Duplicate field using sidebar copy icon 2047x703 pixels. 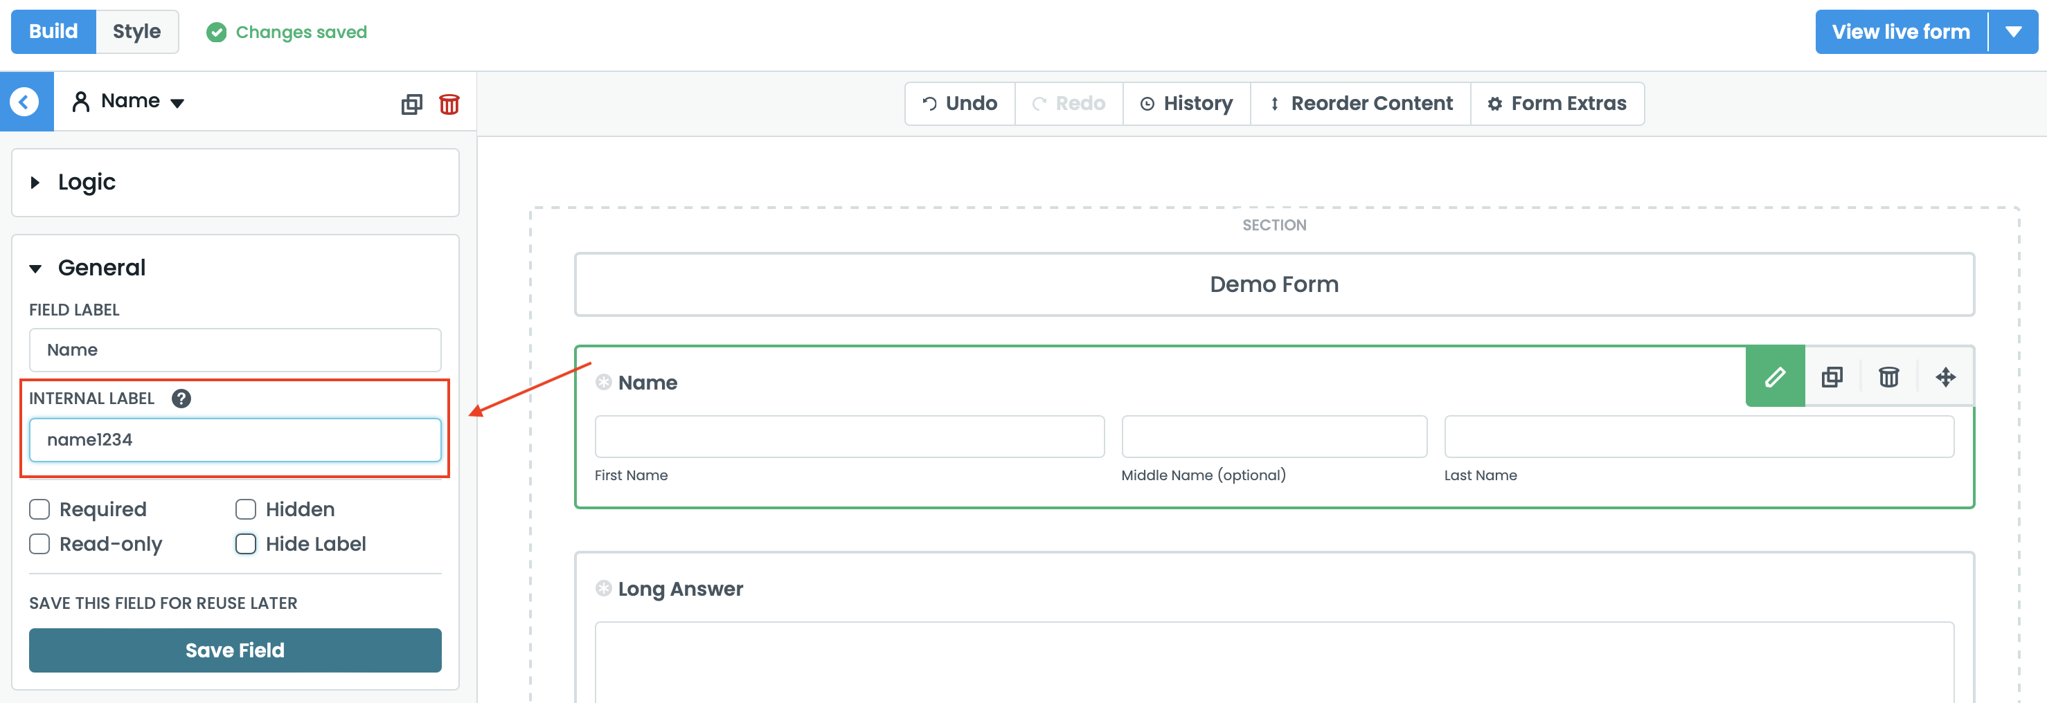tap(411, 104)
